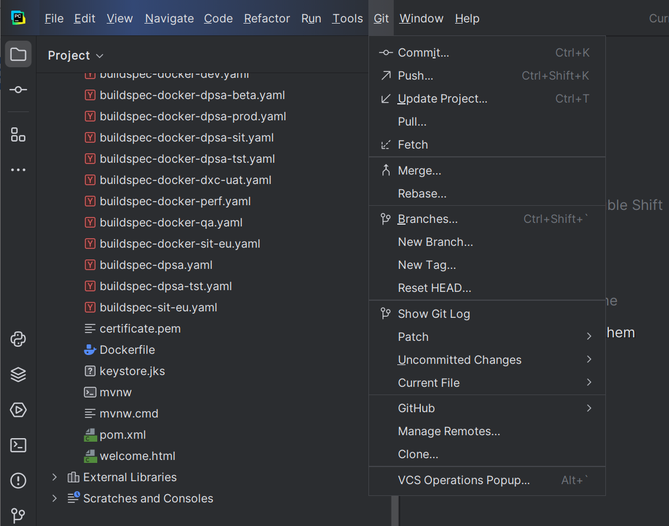The image size is (669, 526).
Task: Select pom.xml in the project tree
Action: 123,435
